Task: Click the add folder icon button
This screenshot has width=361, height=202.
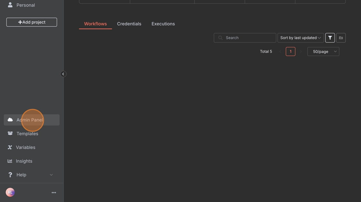Action: pos(341,38)
